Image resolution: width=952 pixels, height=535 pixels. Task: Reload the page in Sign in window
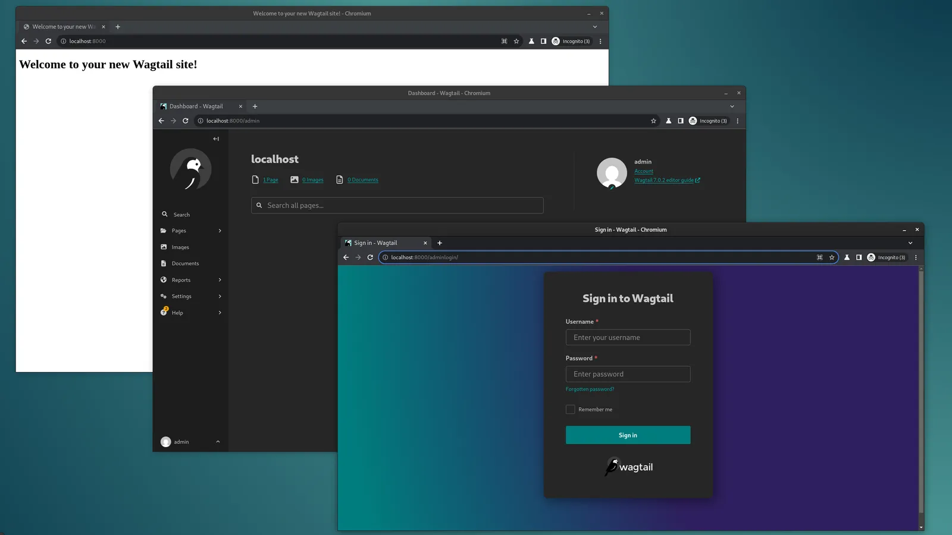(370, 257)
